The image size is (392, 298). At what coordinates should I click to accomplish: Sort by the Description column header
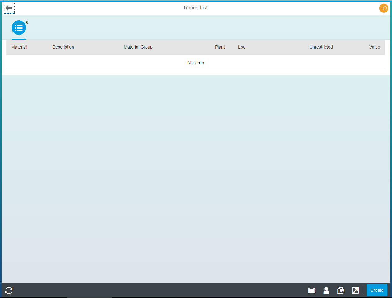tap(63, 47)
